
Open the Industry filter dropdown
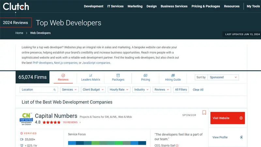[x=141, y=90]
